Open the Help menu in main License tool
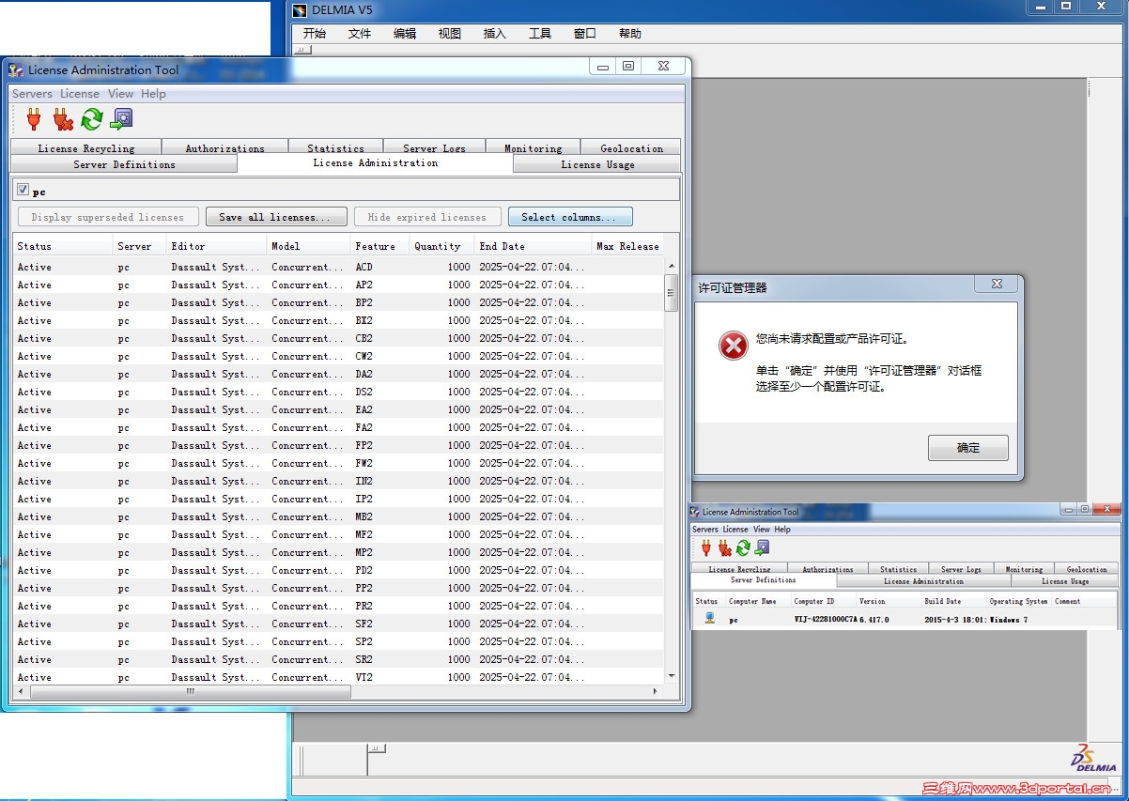This screenshot has height=801, width=1129. point(153,94)
